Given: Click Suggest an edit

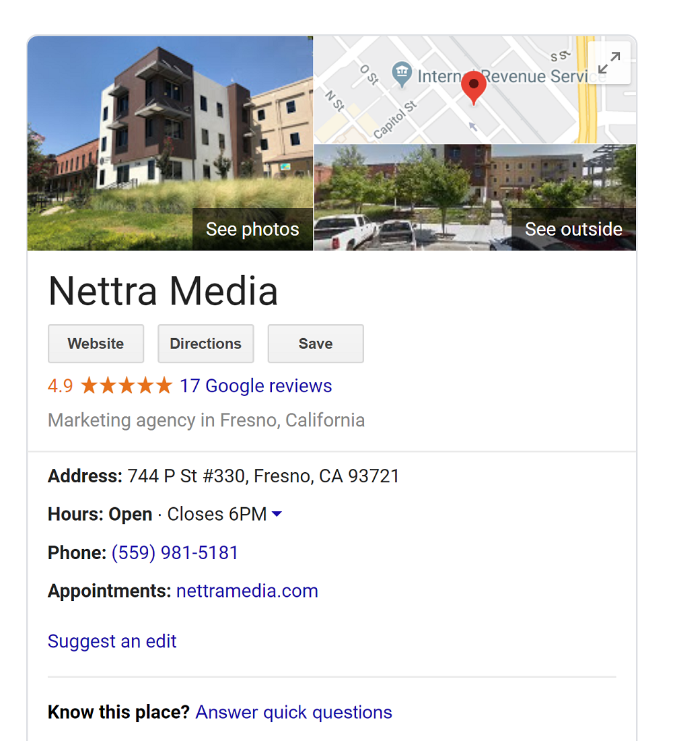Looking at the screenshot, I should (112, 641).
